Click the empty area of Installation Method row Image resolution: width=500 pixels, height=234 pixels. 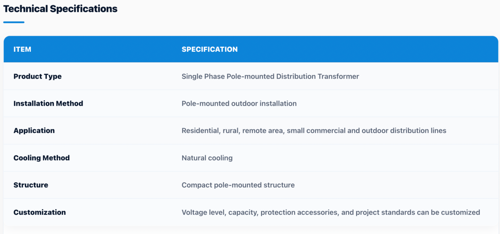coord(396,104)
